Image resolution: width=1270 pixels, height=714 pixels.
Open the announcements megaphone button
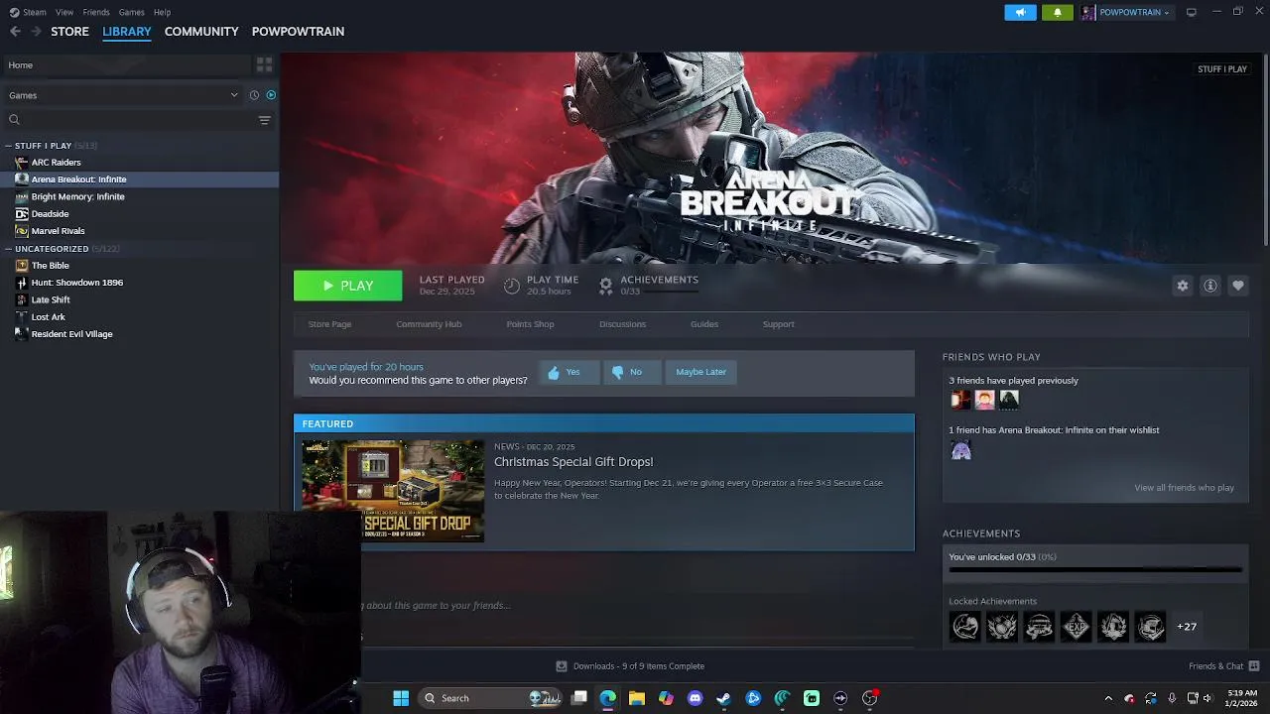click(x=1020, y=12)
